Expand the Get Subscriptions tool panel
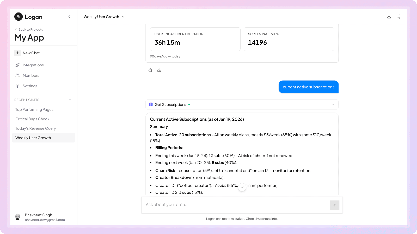417x234 pixels. click(333, 105)
